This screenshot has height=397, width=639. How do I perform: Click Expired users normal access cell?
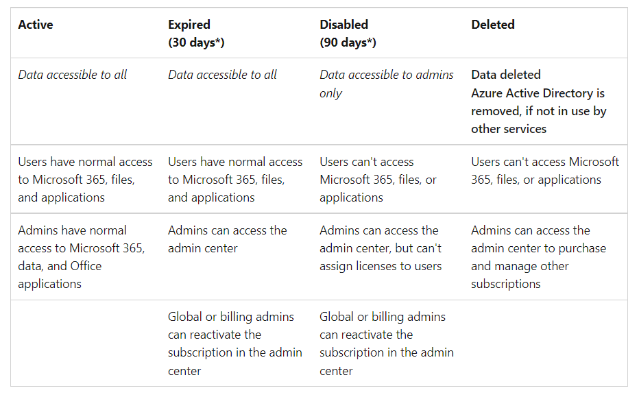235,180
